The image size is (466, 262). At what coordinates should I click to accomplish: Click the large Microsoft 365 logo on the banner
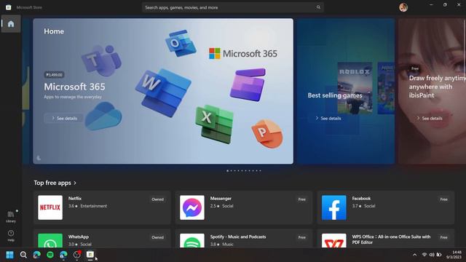click(243, 54)
